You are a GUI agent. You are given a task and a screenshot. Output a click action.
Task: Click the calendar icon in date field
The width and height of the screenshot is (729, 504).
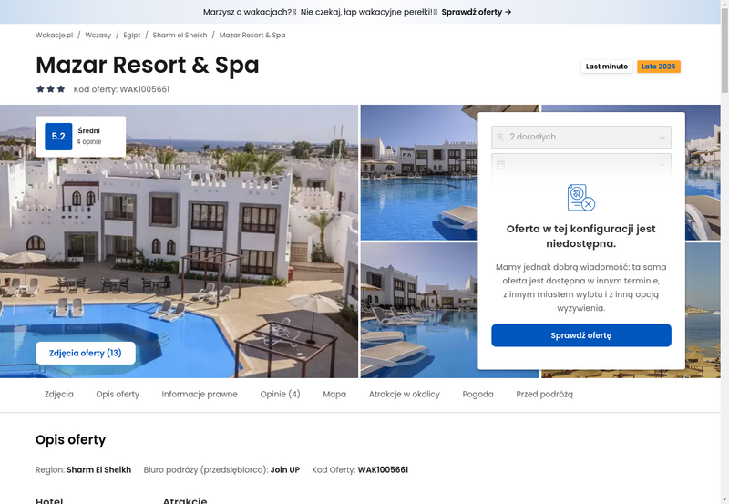tap(500, 165)
